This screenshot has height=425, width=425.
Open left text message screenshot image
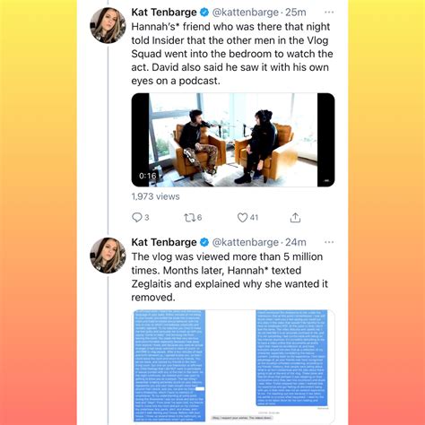coord(169,366)
